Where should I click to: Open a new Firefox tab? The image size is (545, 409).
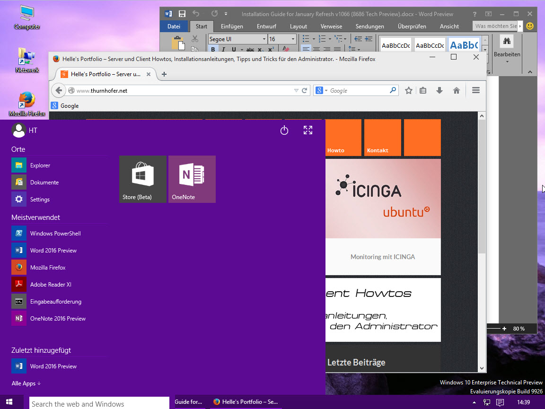[x=164, y=74]
